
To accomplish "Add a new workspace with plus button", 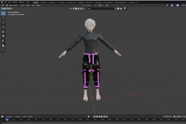I will 137,2.
